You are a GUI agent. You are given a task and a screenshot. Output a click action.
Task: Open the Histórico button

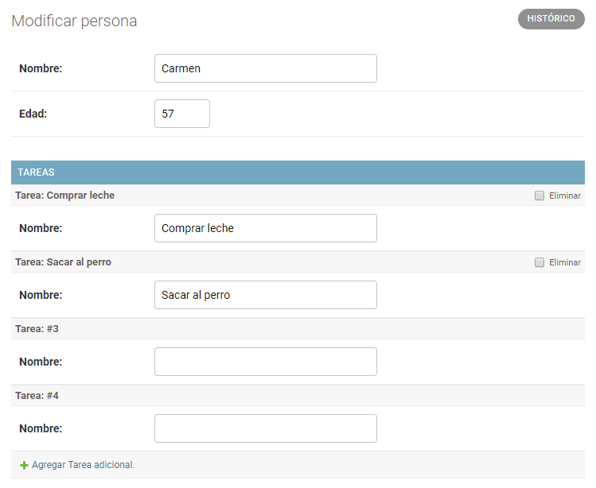pos(551,18)
